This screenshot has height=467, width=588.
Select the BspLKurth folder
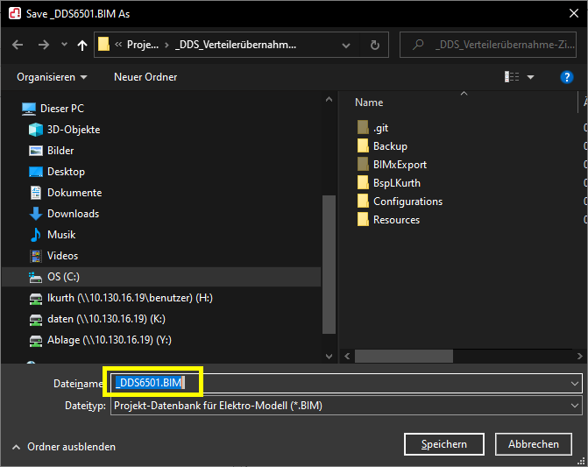point(397,183)
